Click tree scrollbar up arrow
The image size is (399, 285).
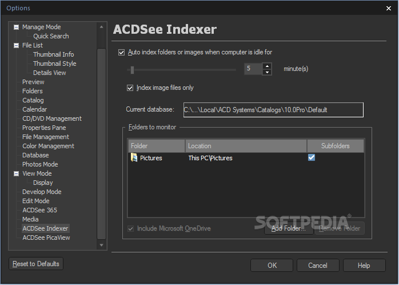[102, 27]
